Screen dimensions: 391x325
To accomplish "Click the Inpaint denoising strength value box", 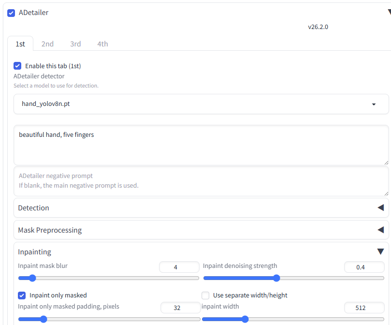I will (364, 267).
